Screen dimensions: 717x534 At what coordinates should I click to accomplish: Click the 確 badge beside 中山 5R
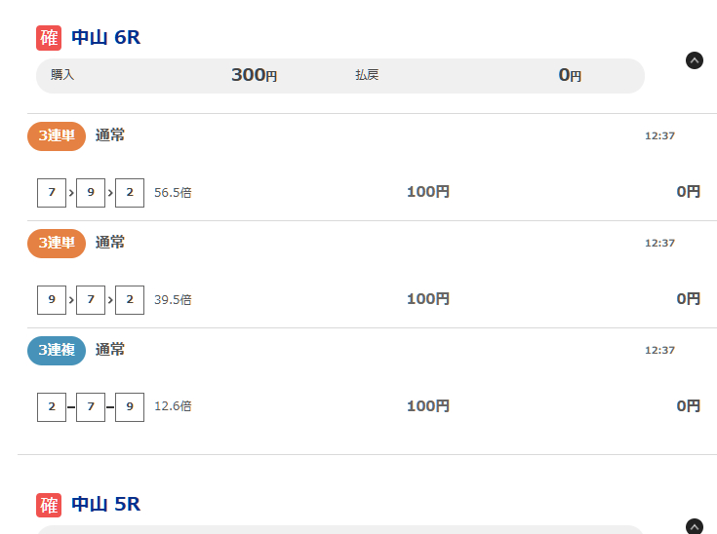click(49, 505)
